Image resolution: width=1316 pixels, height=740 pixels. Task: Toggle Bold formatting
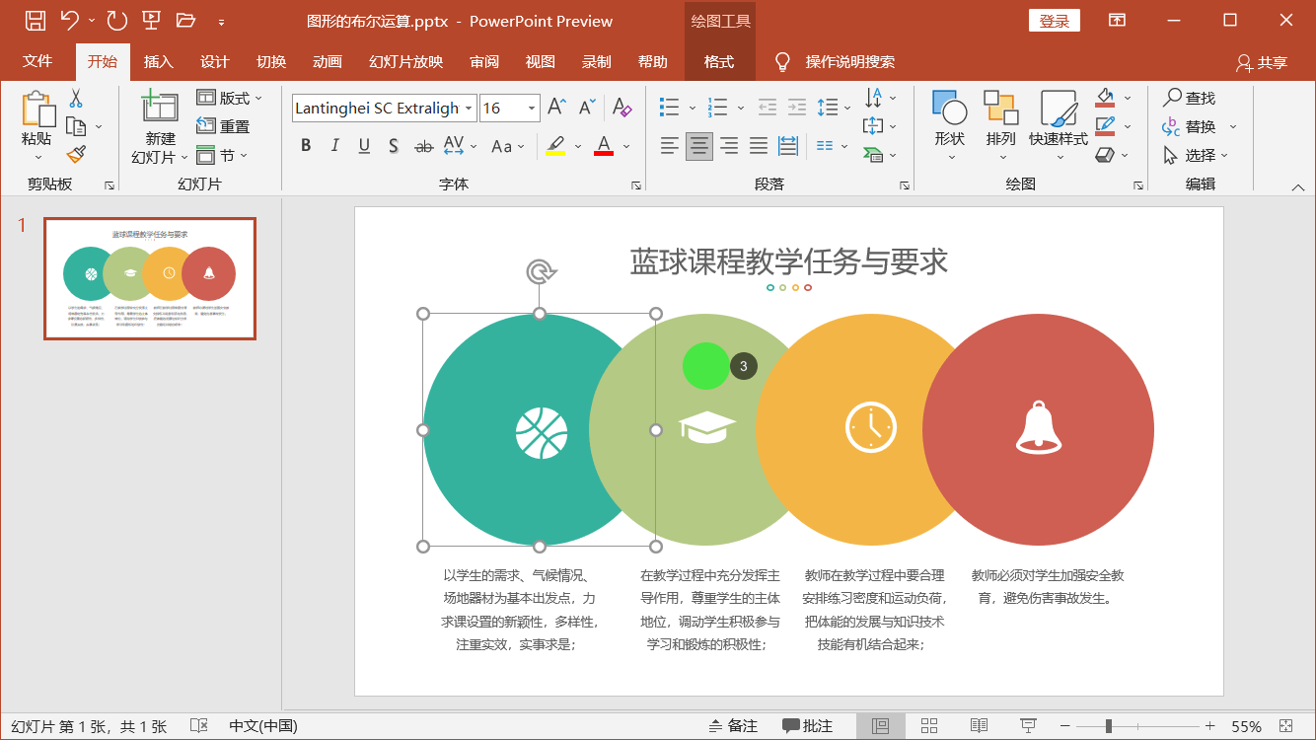(306, 146)
